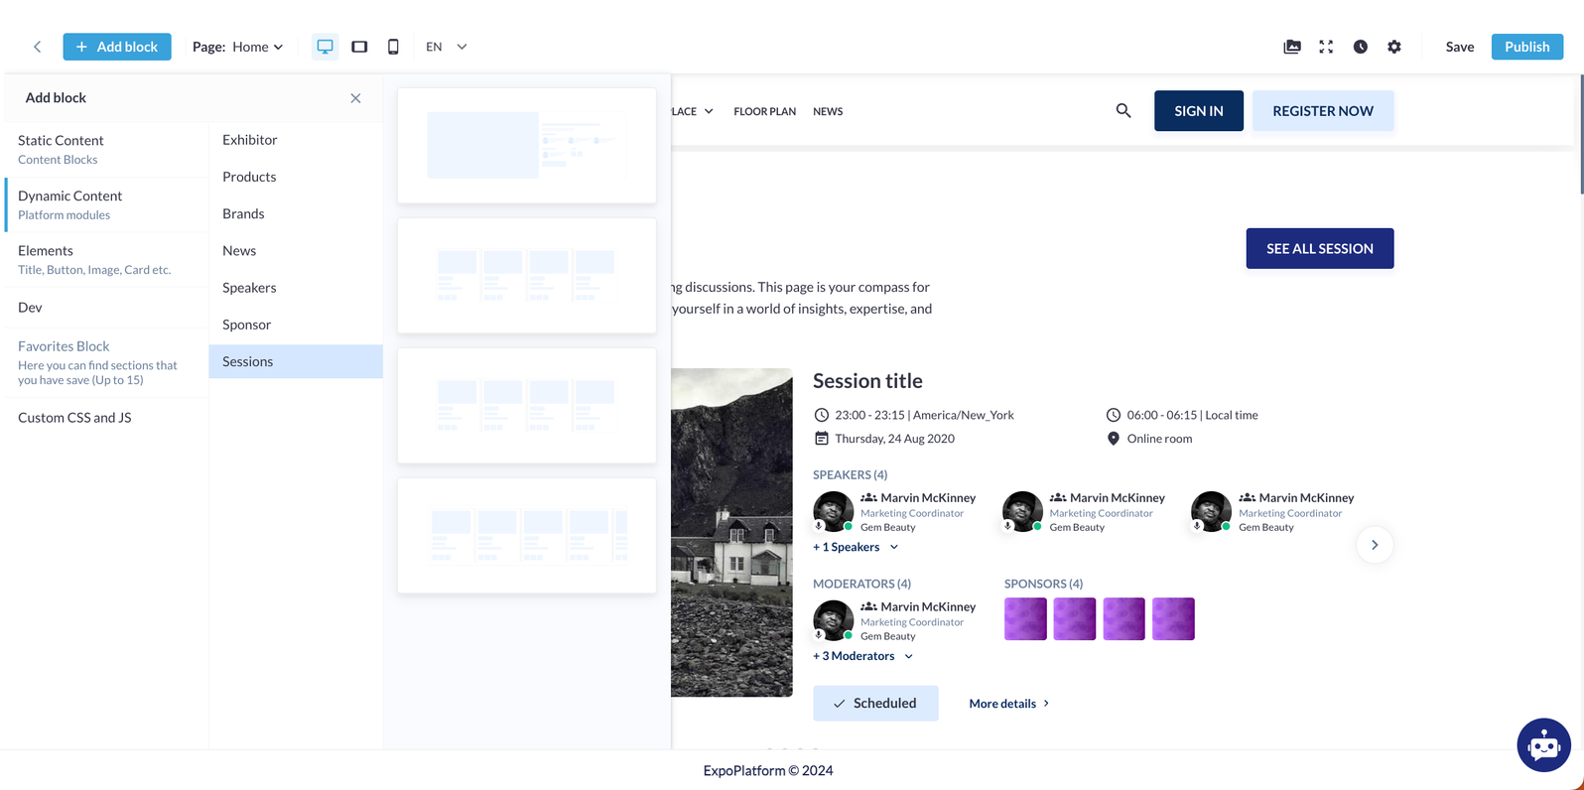
Task: Toggle fullscreen view icon
Action: 1326,47
